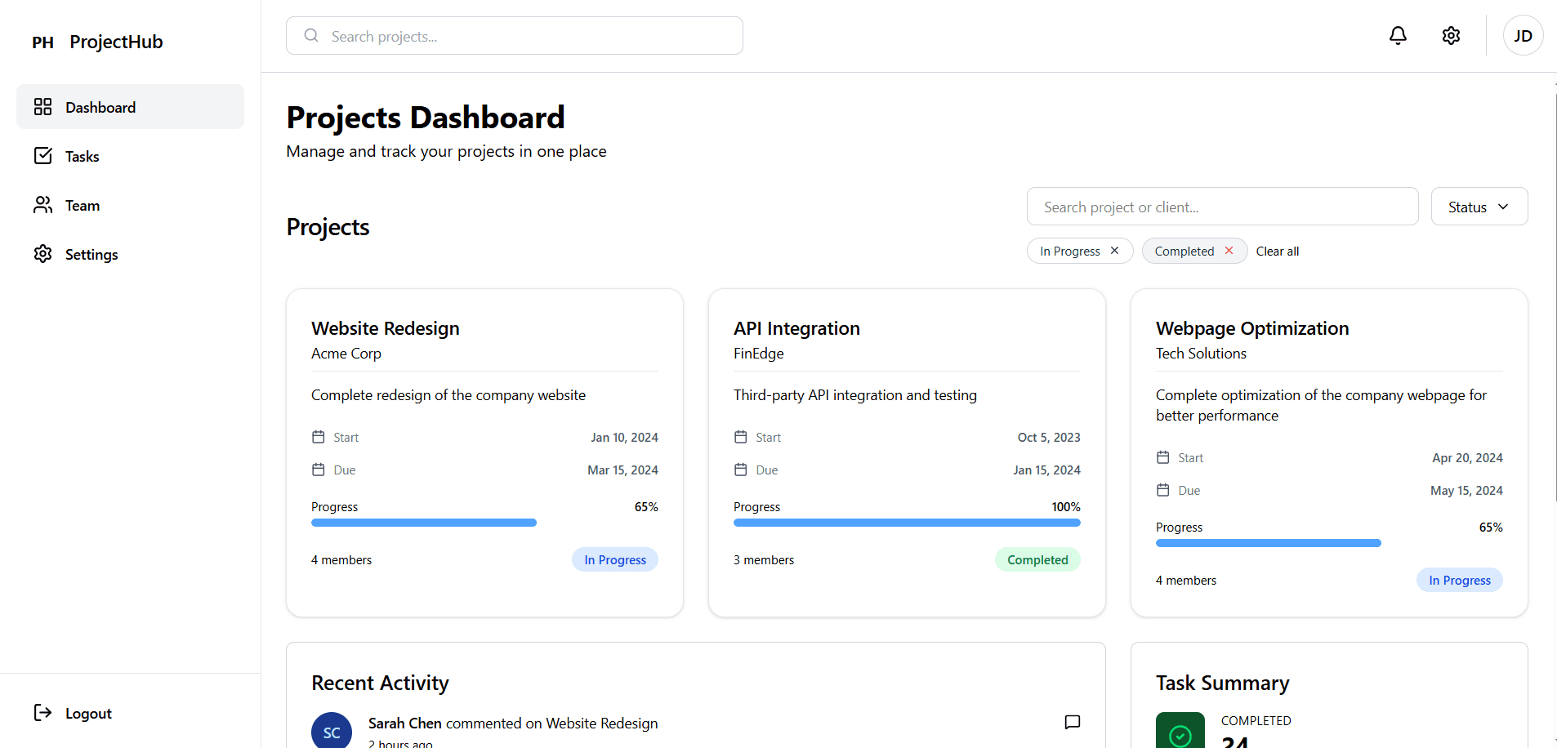
Task: Click the Clear all filters link
Action: tap(1278, 251)
